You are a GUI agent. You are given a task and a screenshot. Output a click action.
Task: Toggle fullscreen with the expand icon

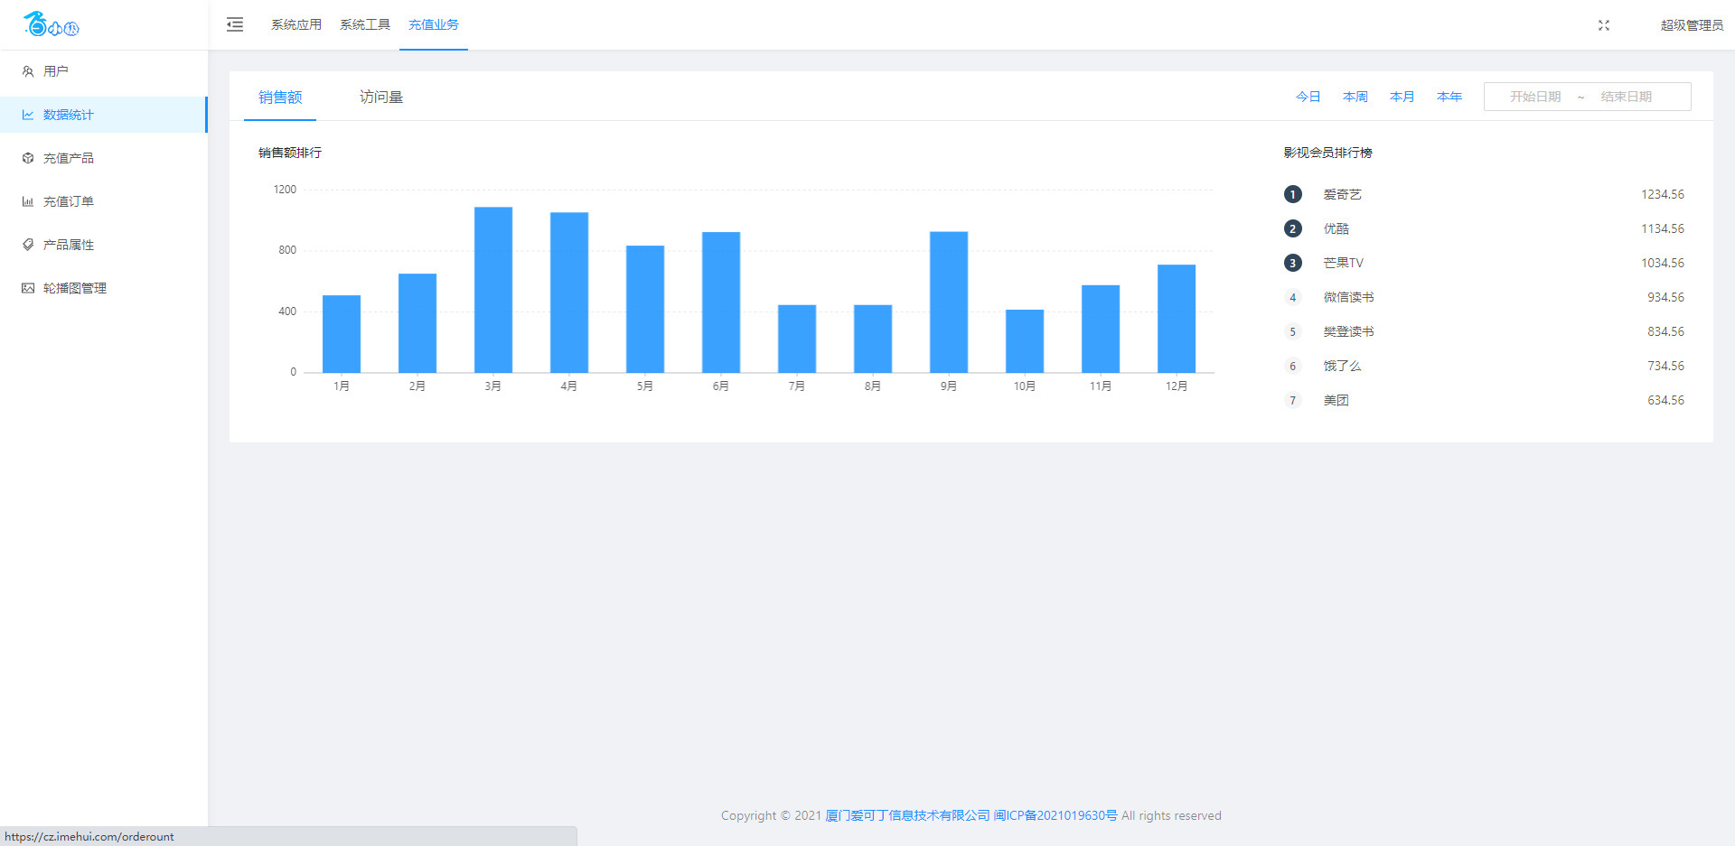click(1604, 25)
